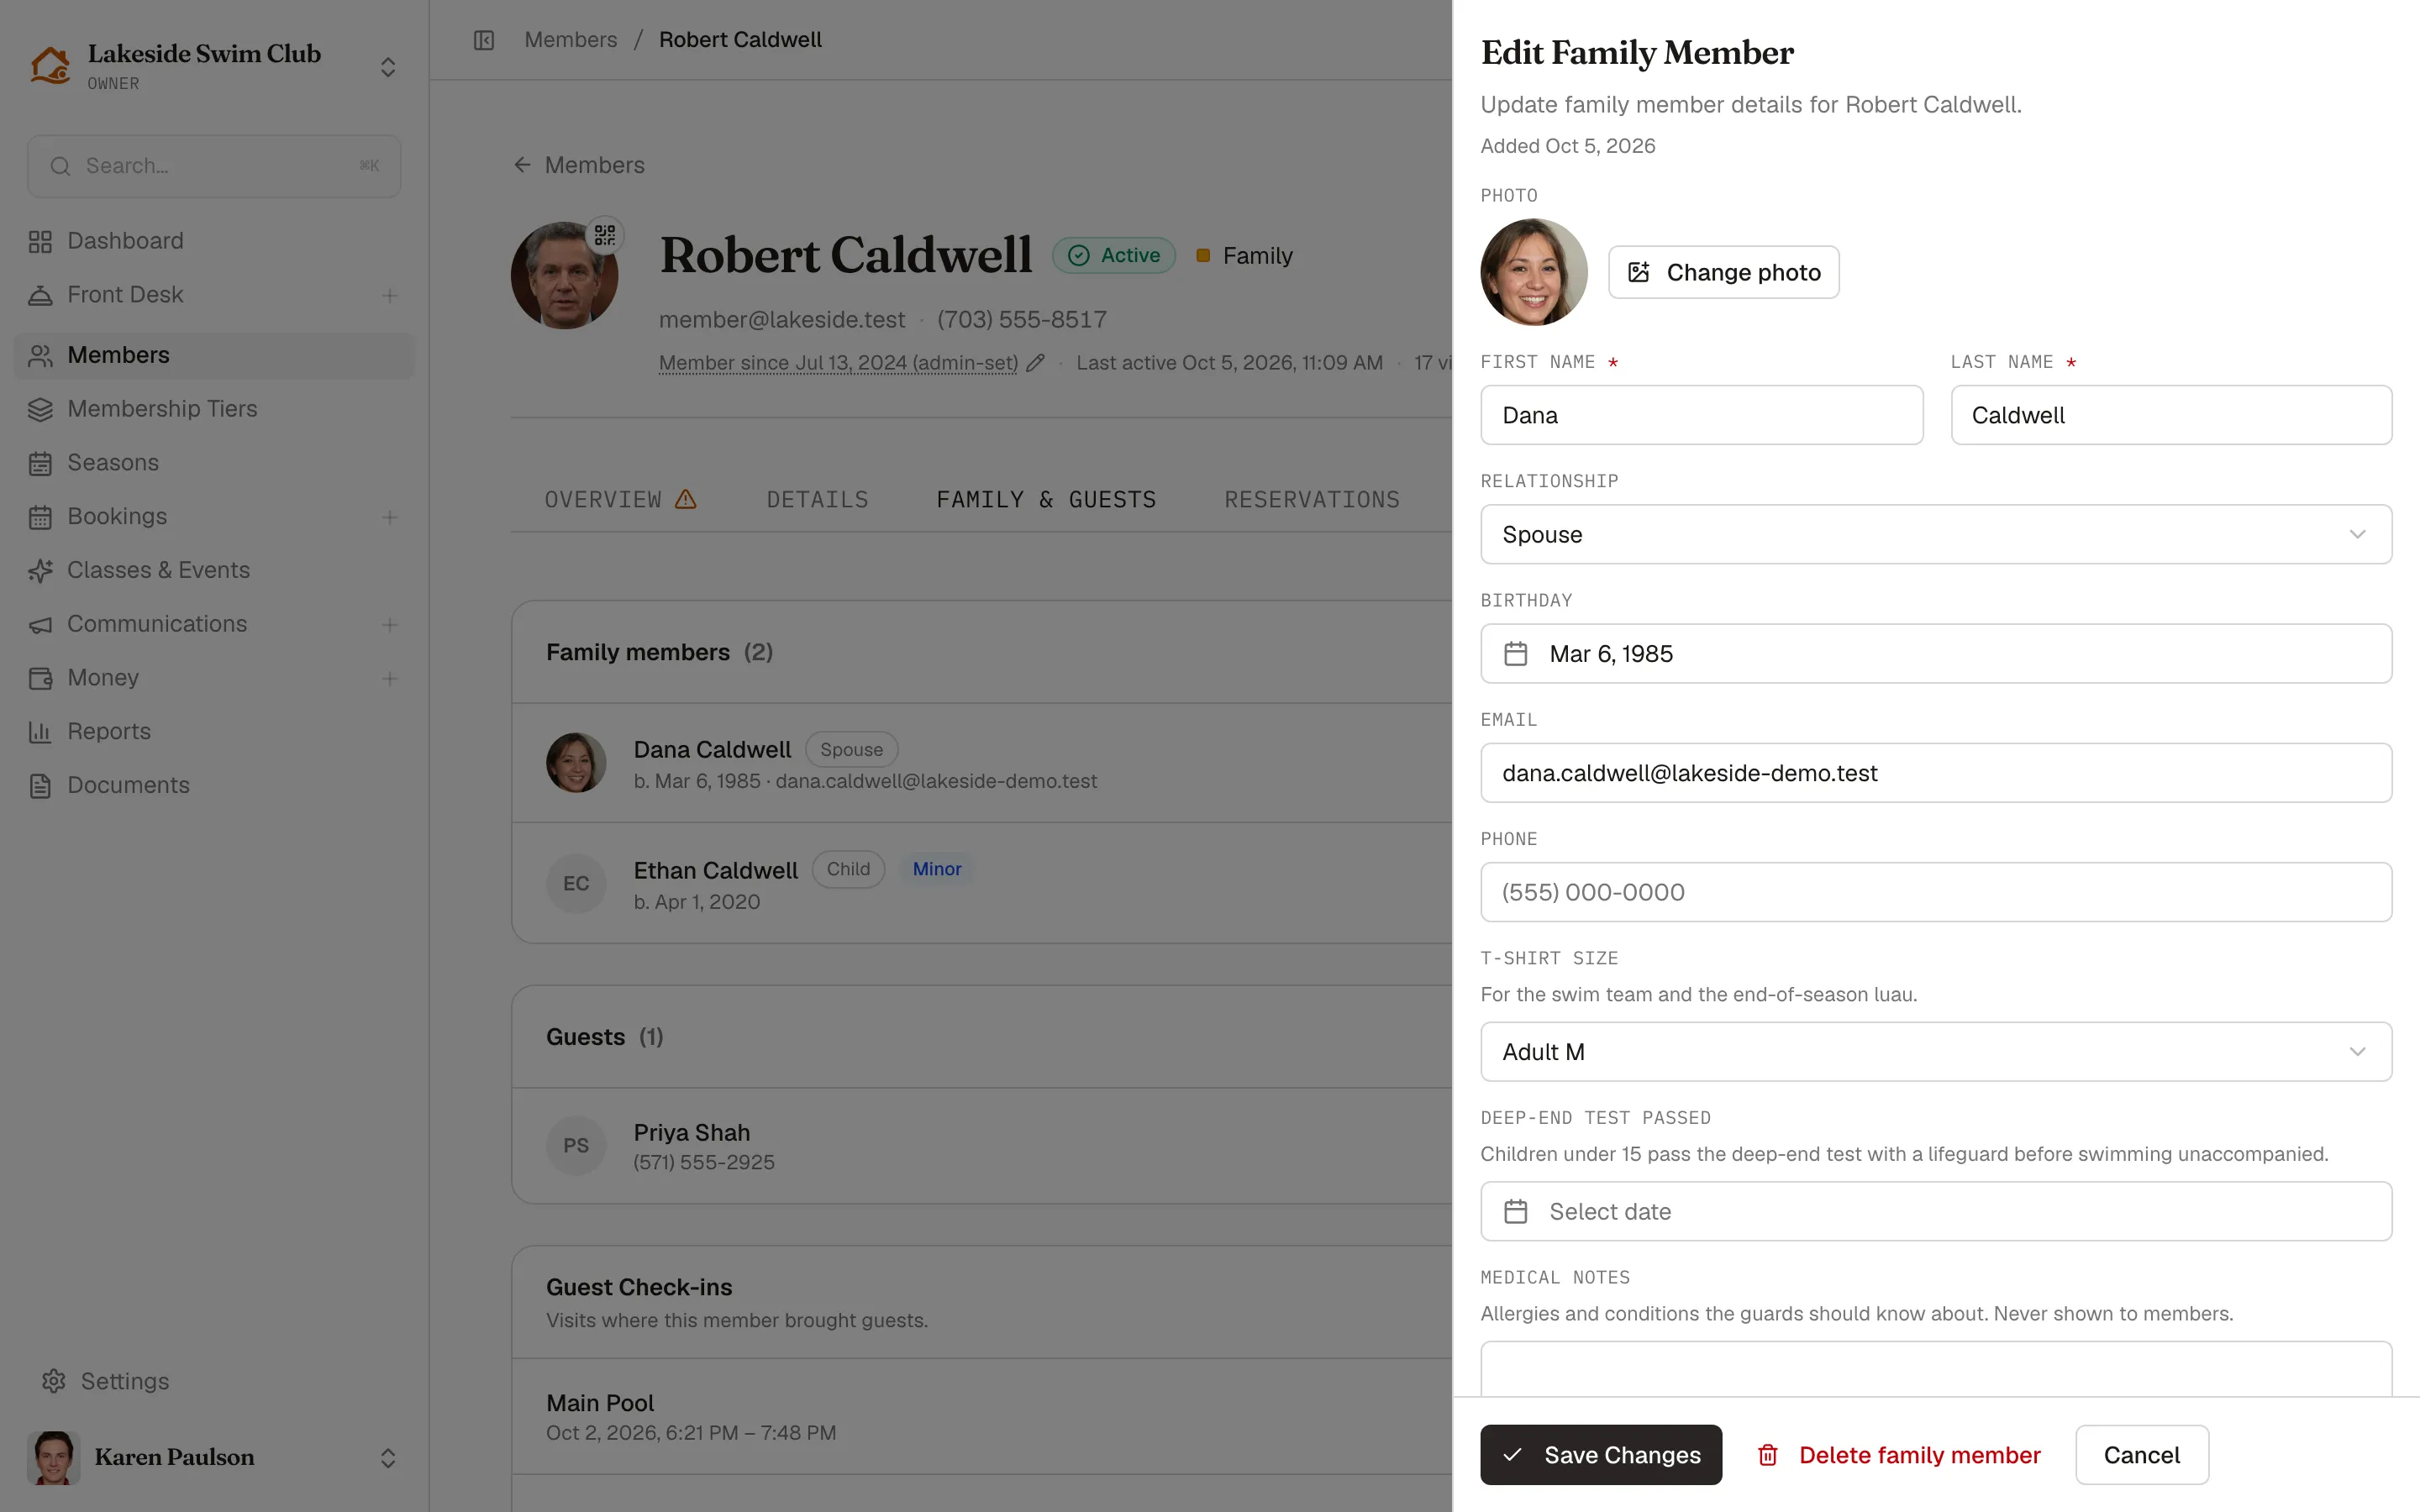Click the Dashboard grid icon
This screenshot has height=1512, width=2420.
[40, 241]
